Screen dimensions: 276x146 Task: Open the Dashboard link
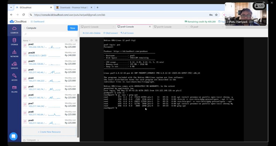pyautogui.click(x=37, y=21)
